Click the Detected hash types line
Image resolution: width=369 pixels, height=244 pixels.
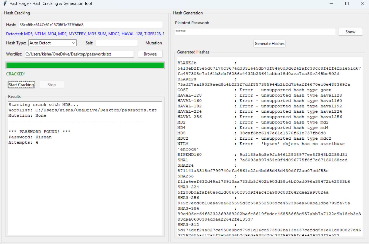[85, 34]
